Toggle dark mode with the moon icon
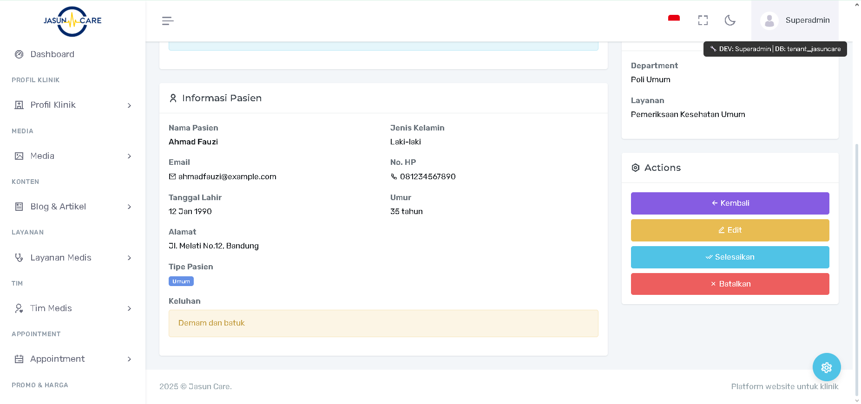This screenshot has width=861, height=404. click(x=730, y=20)
